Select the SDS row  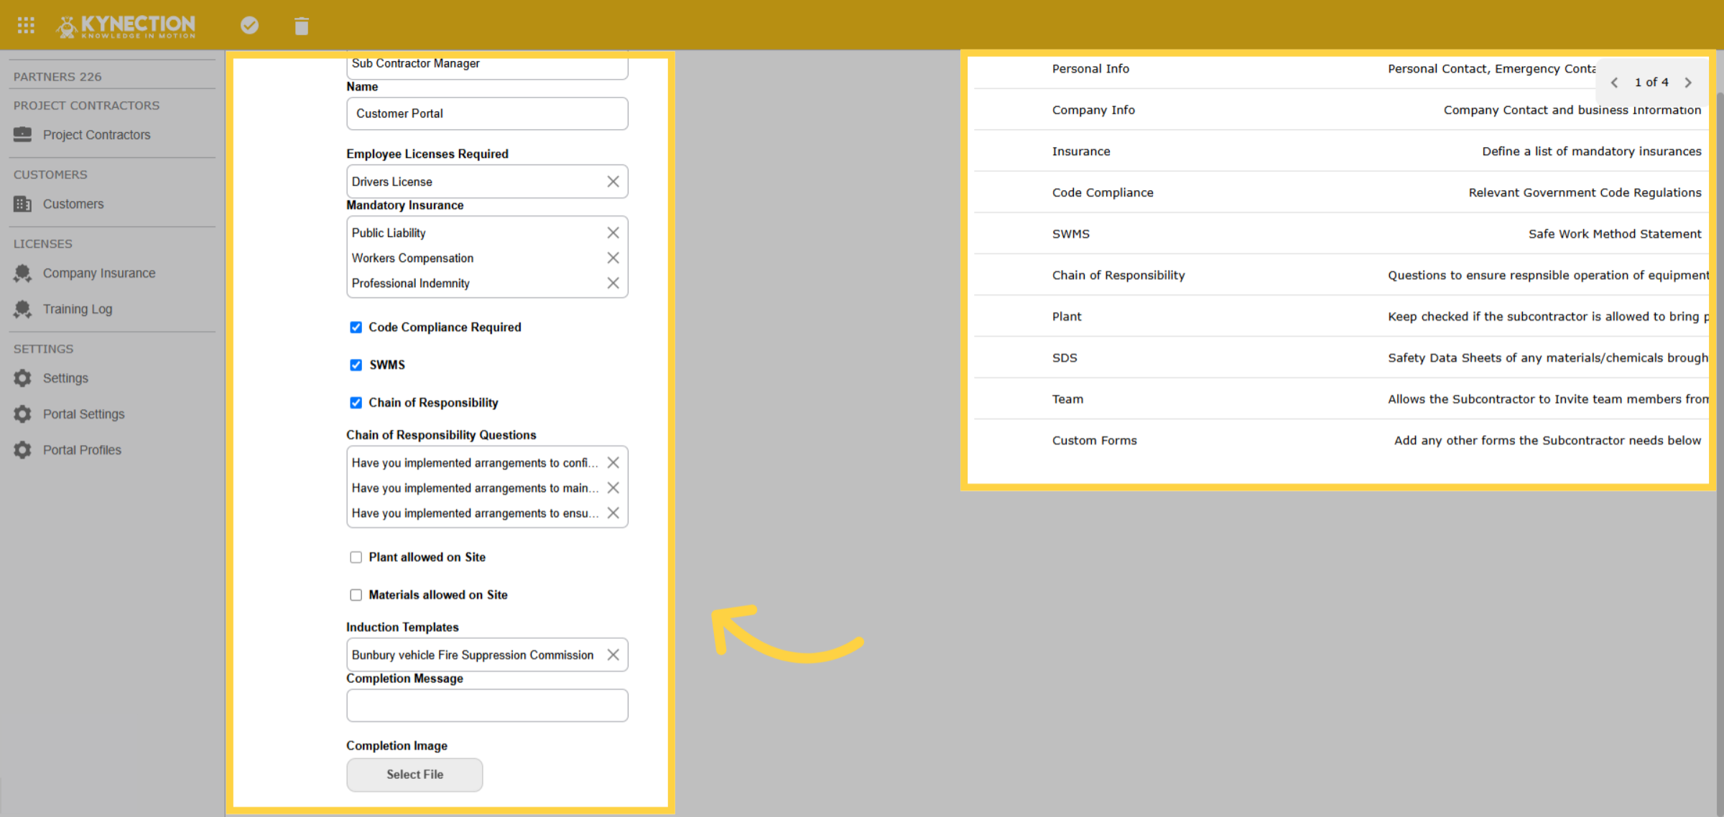pos(1340,358)
